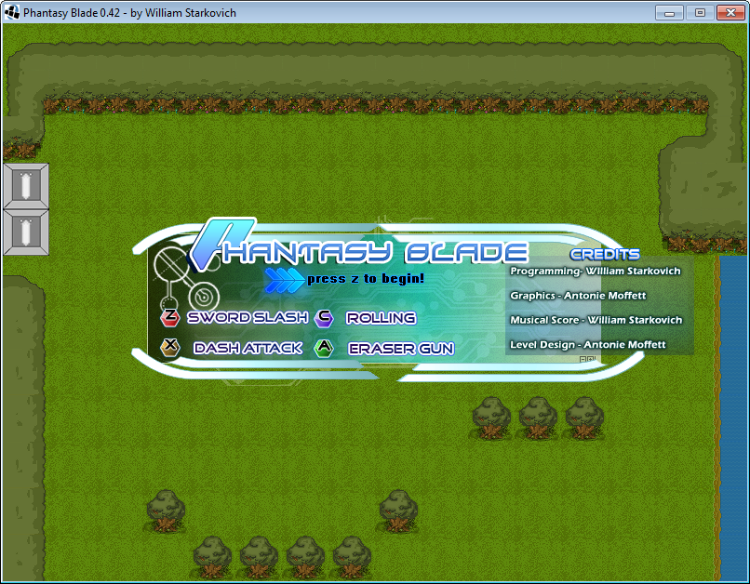Select the Dash Attack label

tap(248, 348)
